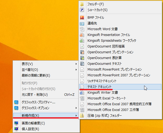Image resolution: width=163 pixels, height=133 pixels.
Task: Choose 最新の情報に更新(E) from context menu
Action: (x=36, y=76)
